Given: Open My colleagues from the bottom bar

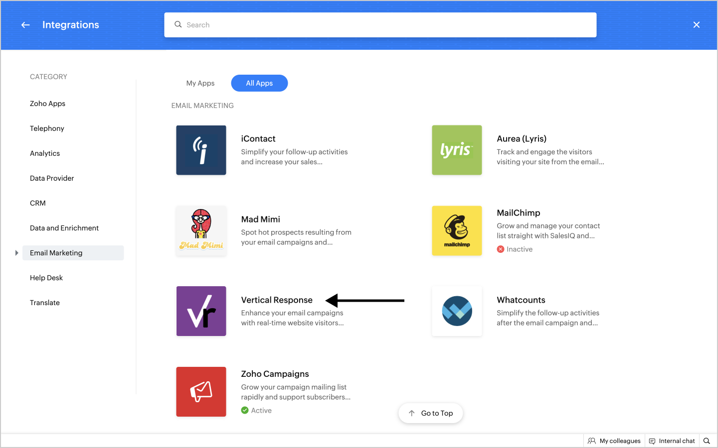Looking at the screenshot, I should point(614,441).
